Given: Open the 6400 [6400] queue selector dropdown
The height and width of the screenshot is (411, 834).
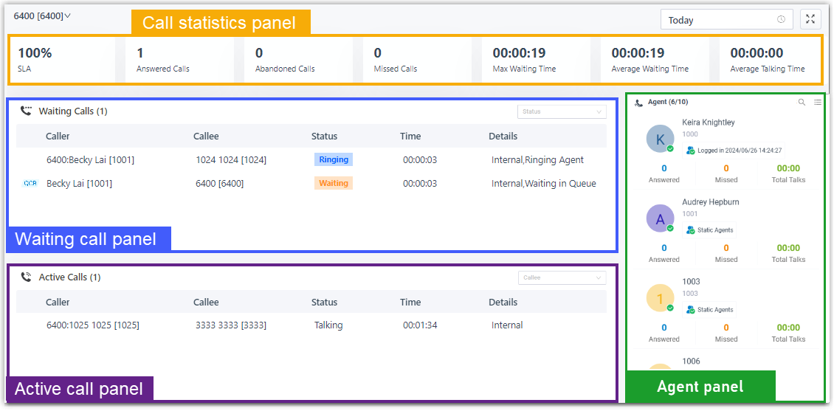Looking at the screenshot, I should pos(42,15).
